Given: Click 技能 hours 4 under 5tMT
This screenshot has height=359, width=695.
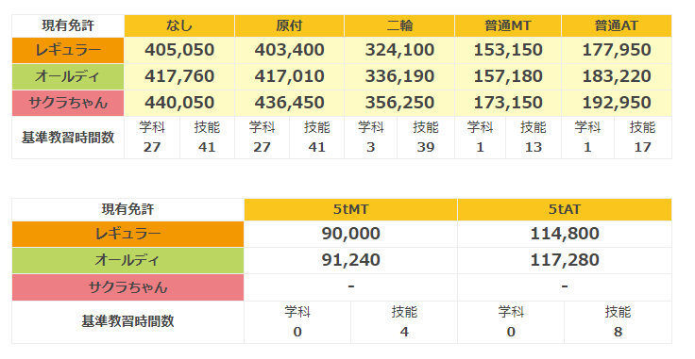Looking at the screenshot, I should click(x=404, y=332).
